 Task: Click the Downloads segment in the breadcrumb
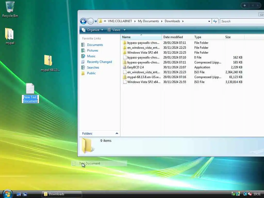(172, 21)
